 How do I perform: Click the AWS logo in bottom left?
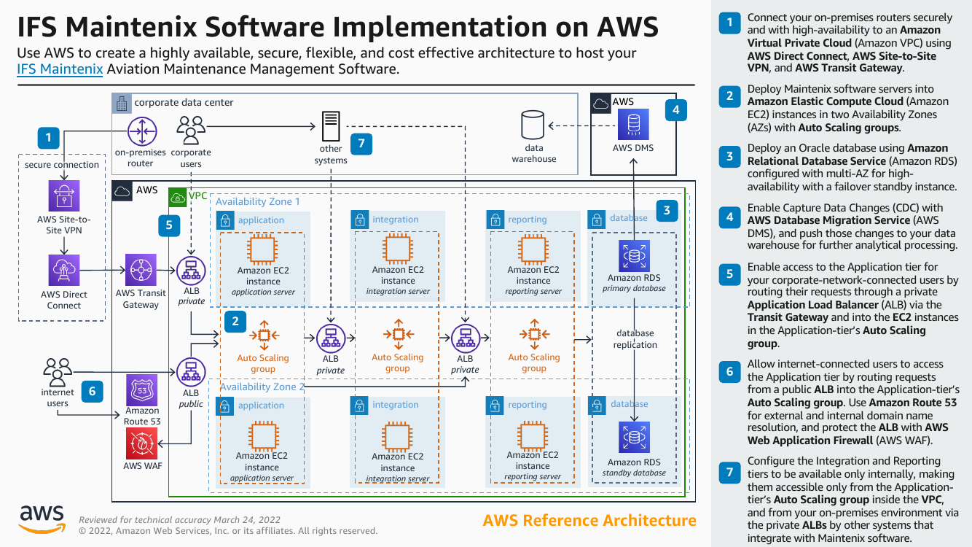tap(41, 519)
